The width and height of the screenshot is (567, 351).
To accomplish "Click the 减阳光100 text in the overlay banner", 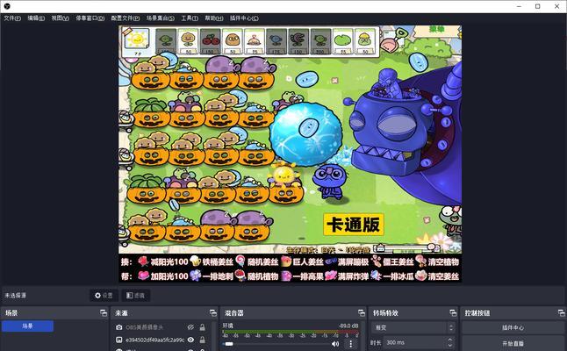I will coord(169,261).
